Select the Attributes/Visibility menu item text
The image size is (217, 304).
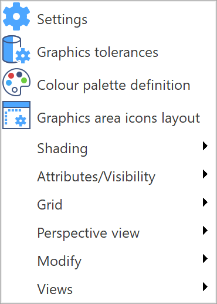point(96,177)
